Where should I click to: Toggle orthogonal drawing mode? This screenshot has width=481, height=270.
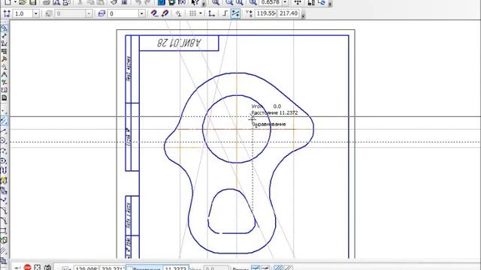[225, 13]
